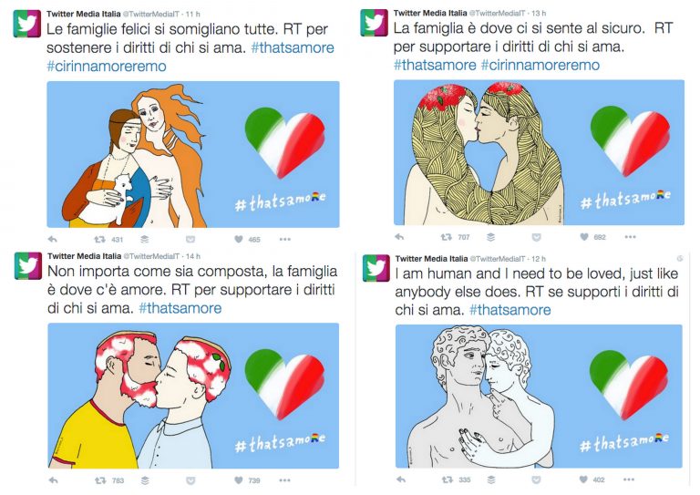Open Twitter Media Italia profile from the 12 h tweet
The width and height of the screenshot is (700, 495).
431,258
